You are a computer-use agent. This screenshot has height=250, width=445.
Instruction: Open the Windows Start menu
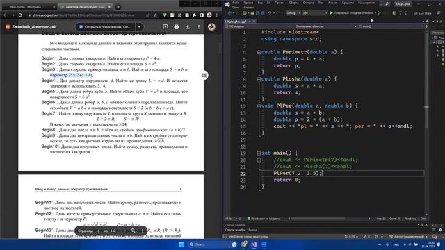point(181,244)
